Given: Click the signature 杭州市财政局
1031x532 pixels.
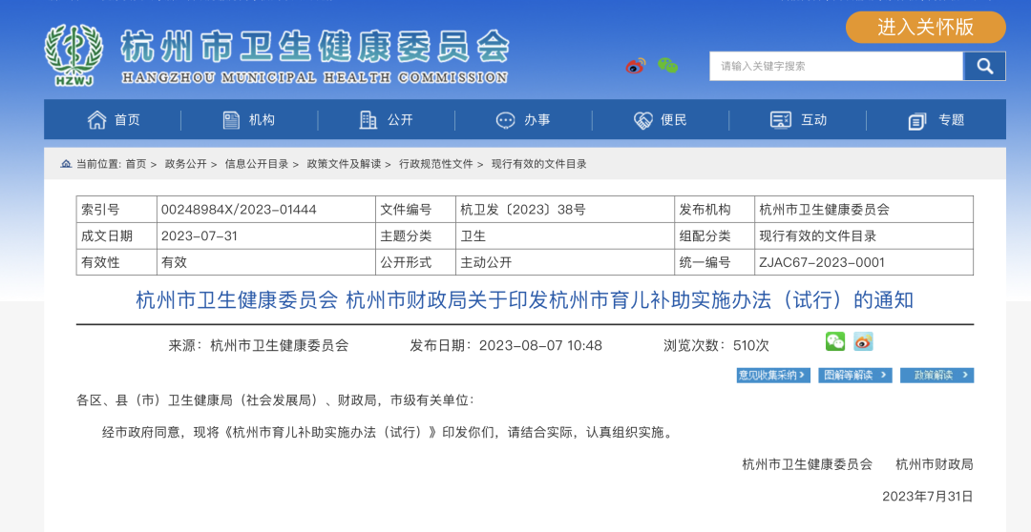Looking at the screenshot, I should coord(935,464).
